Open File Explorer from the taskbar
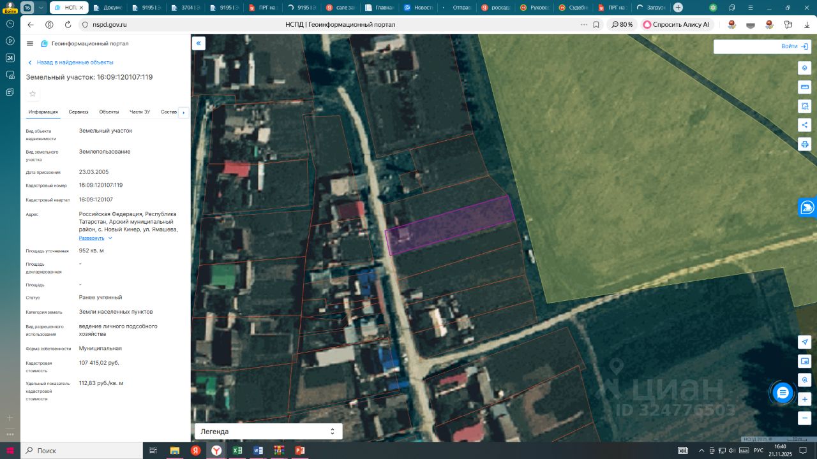817x459 pixels. click(x=174, y=451)
